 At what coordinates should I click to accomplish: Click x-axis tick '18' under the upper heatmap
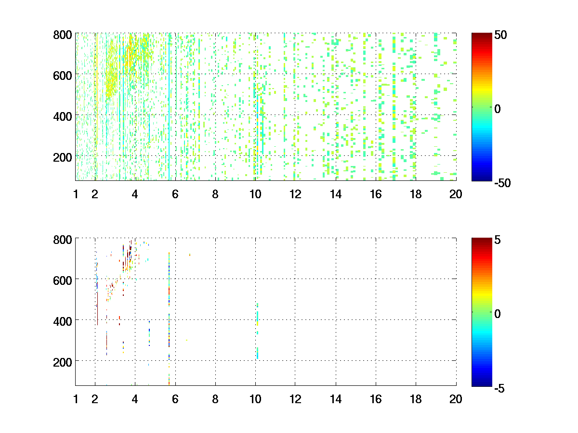click(x=416, y=194)
